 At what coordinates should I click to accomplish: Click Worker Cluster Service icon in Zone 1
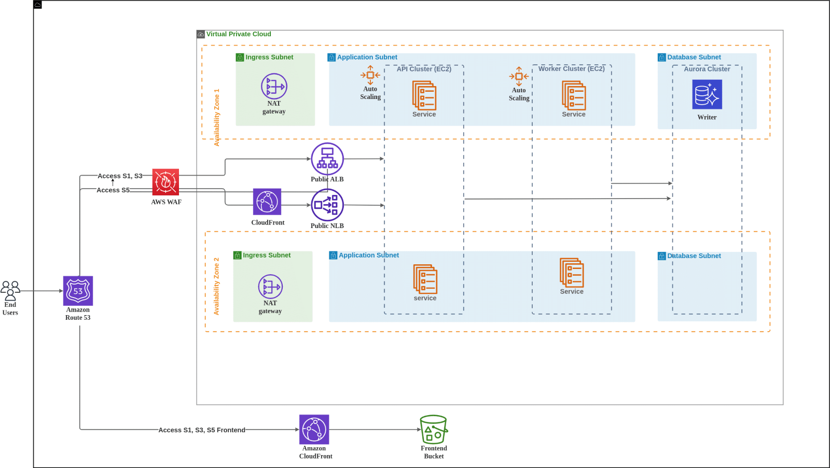coord(574,95)
